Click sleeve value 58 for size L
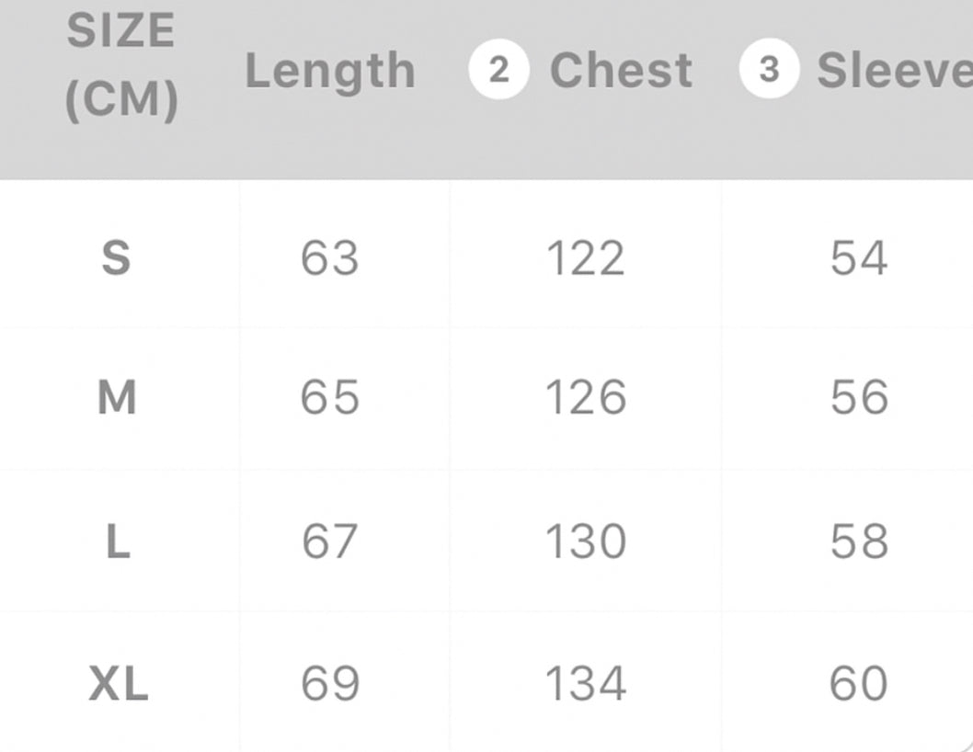Screen dimensions: 973x752 [858, 541]
